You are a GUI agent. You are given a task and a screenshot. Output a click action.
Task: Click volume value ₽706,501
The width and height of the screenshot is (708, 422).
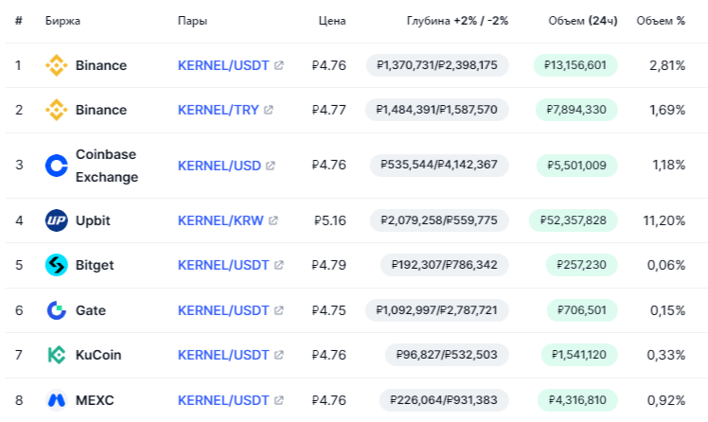point(582,310)
